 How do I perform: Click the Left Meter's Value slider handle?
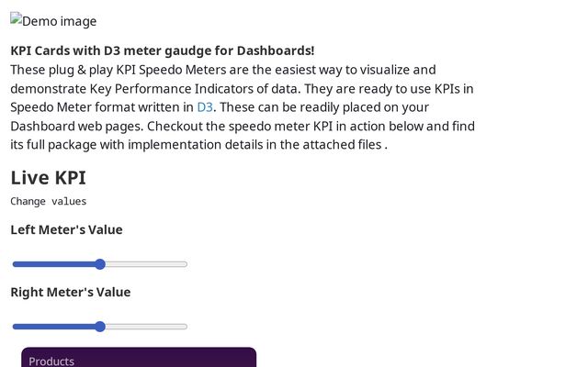coord(100,264)
